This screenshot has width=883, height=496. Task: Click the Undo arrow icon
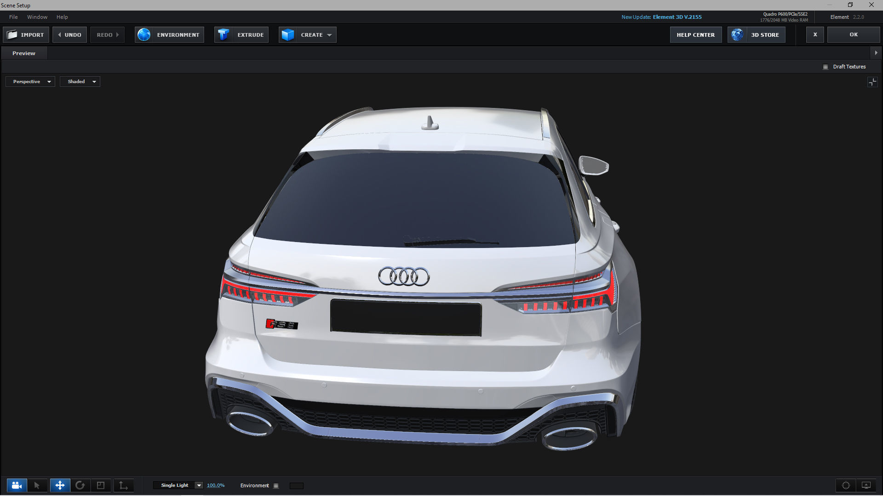coord(59,35)
